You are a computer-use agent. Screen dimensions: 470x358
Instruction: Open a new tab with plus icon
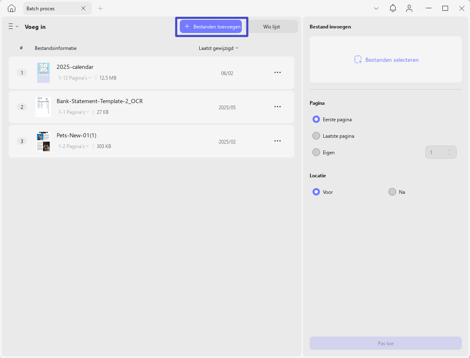tap(100, 8)
